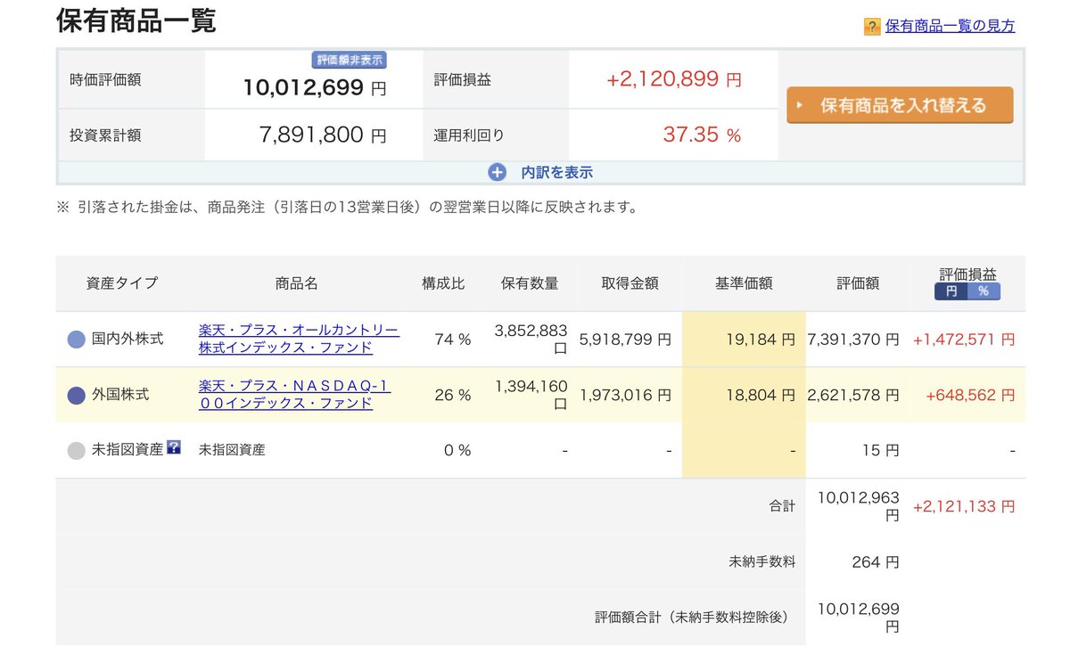Click the 保有商品を入れ替える orange button
Viewport: 1070px width, 647px height.
[900, 105]
